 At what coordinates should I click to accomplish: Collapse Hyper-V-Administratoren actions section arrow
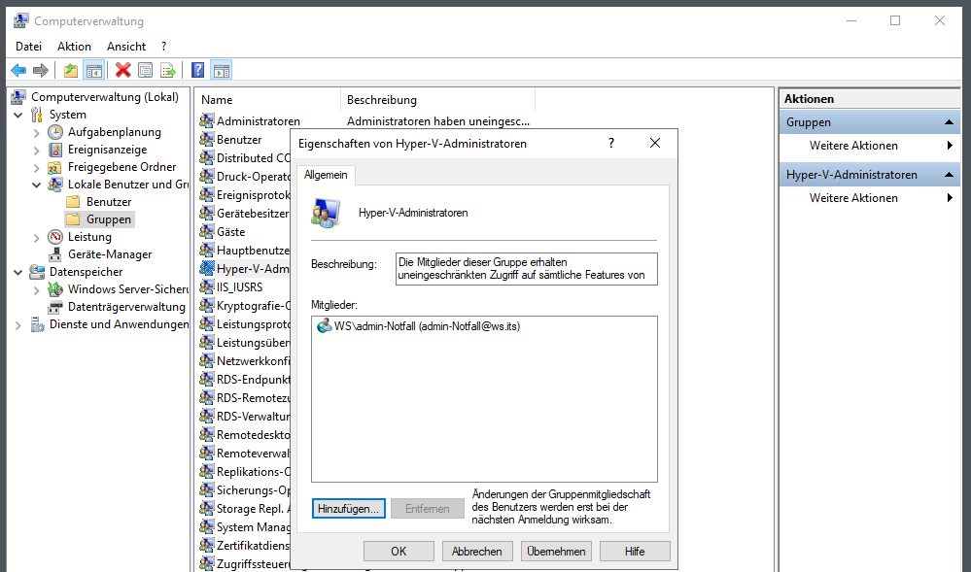949,175
